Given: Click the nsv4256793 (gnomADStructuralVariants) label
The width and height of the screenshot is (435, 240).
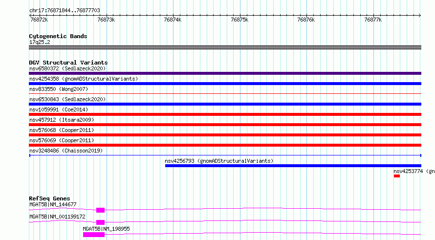Looking at the screenshot, I should pos(219,161).
